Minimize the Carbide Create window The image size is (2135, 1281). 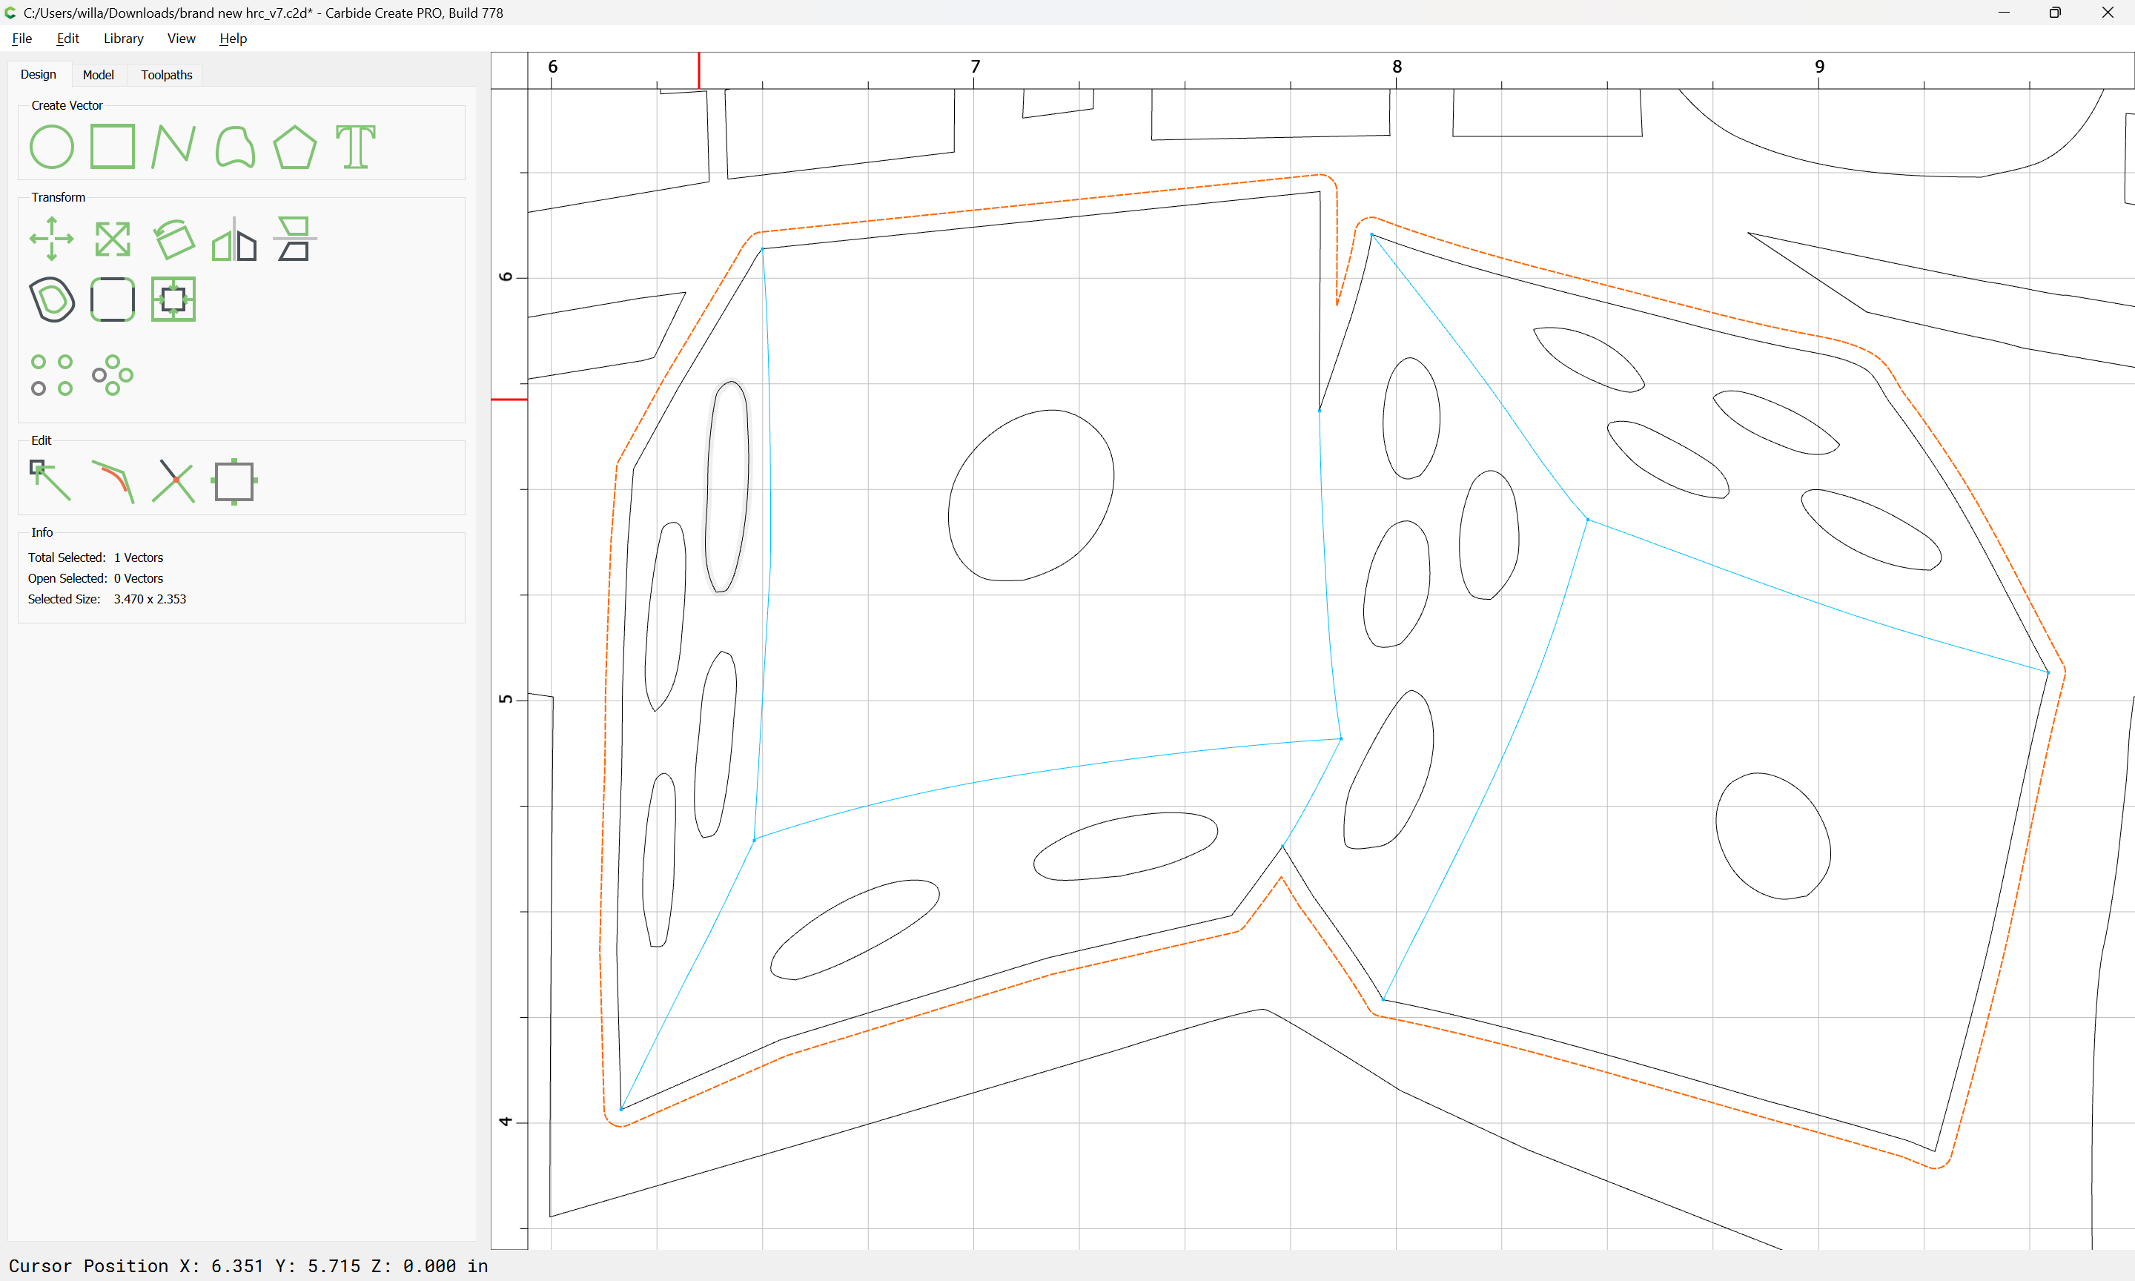[x=2004, y=12]
